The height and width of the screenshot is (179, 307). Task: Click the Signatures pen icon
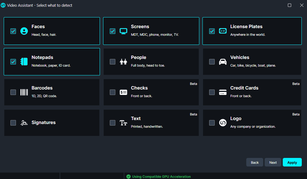24,123
